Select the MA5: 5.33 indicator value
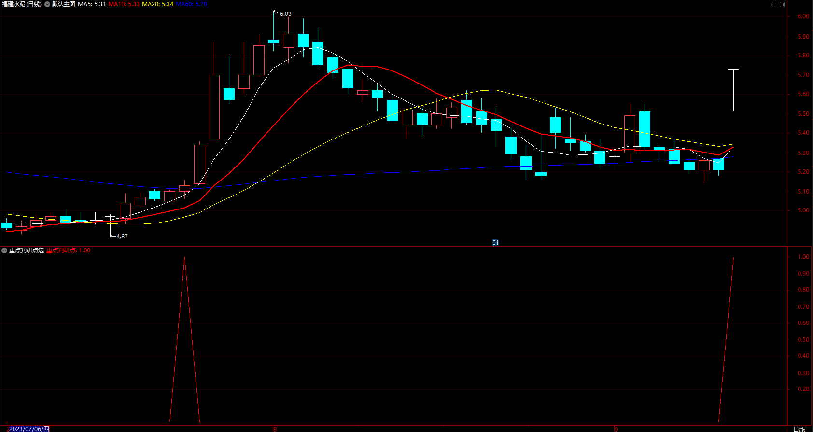 coord(92,4)
